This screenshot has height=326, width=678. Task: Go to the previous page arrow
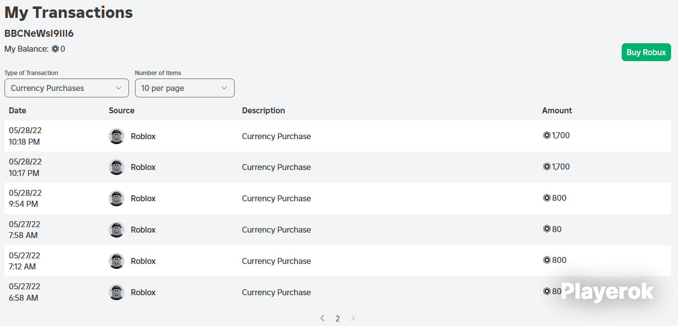point(322,318)
